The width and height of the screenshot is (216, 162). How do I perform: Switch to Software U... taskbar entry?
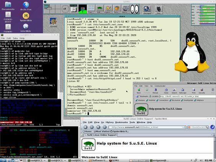pyautogui.click(x=98, y=160)
